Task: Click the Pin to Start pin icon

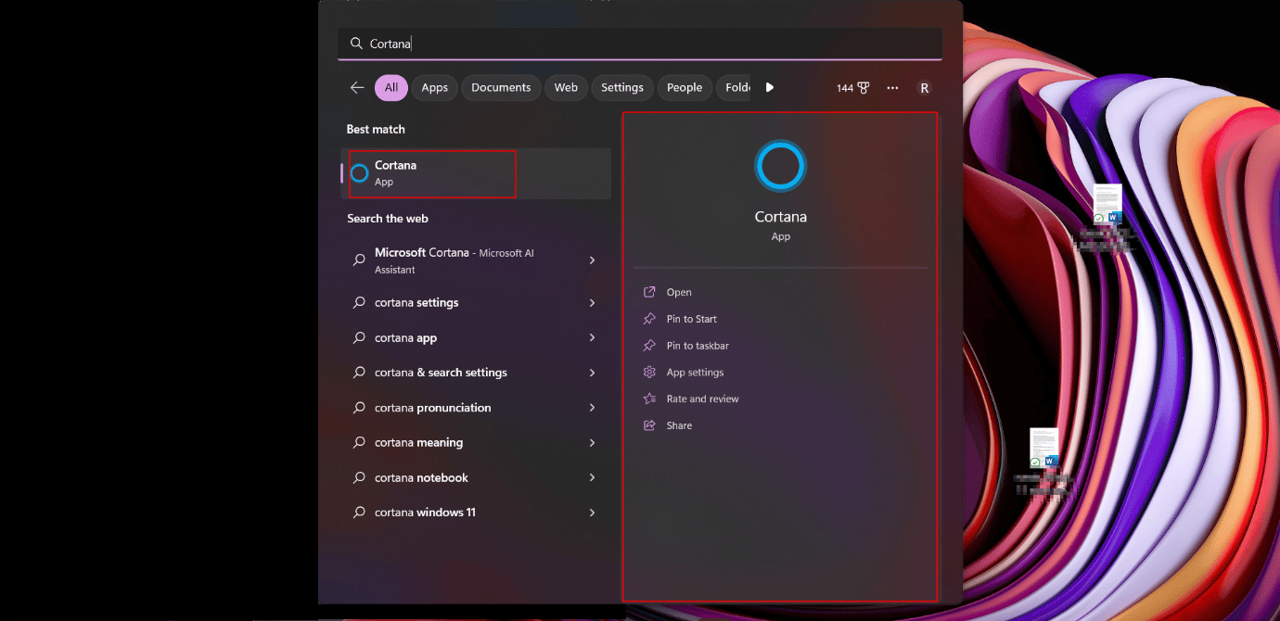Action: [x=649, y=319]
